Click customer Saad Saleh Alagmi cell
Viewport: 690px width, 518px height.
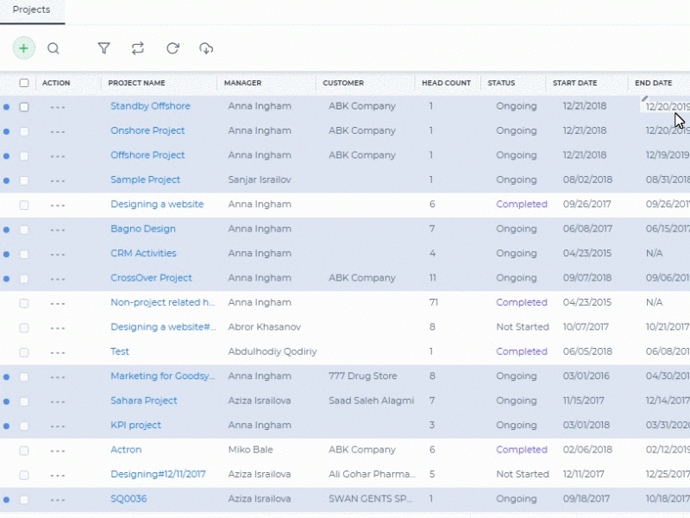pyautogui.click(x=371, y=401)
